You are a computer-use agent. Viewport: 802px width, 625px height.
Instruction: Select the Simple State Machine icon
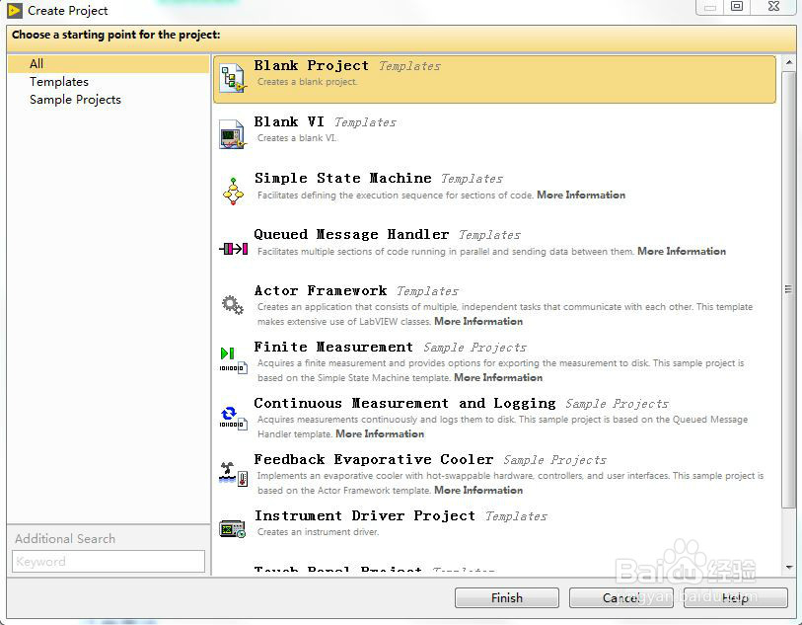pyautogui.click(x=233, y=192)
